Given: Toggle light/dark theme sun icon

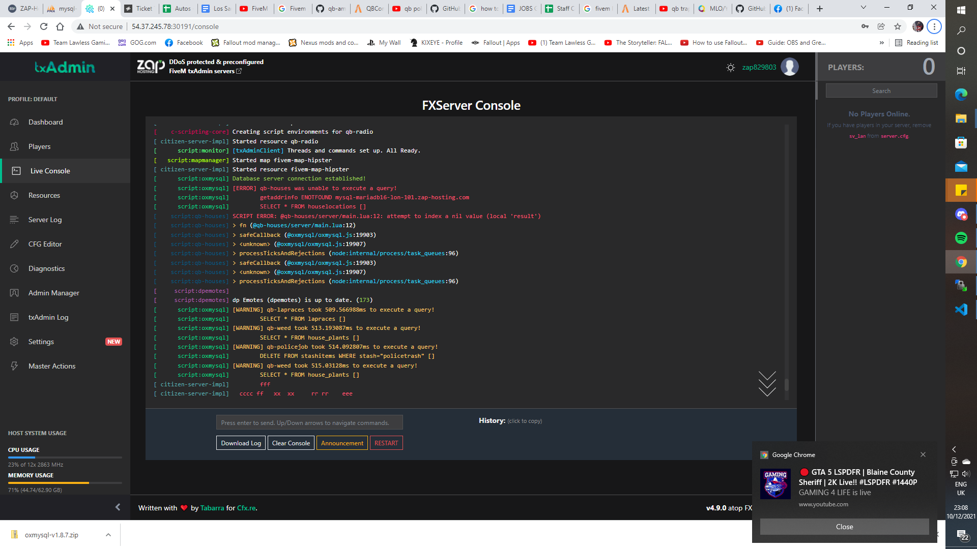Looking at the screenshot, I should (x=731, y=67).
